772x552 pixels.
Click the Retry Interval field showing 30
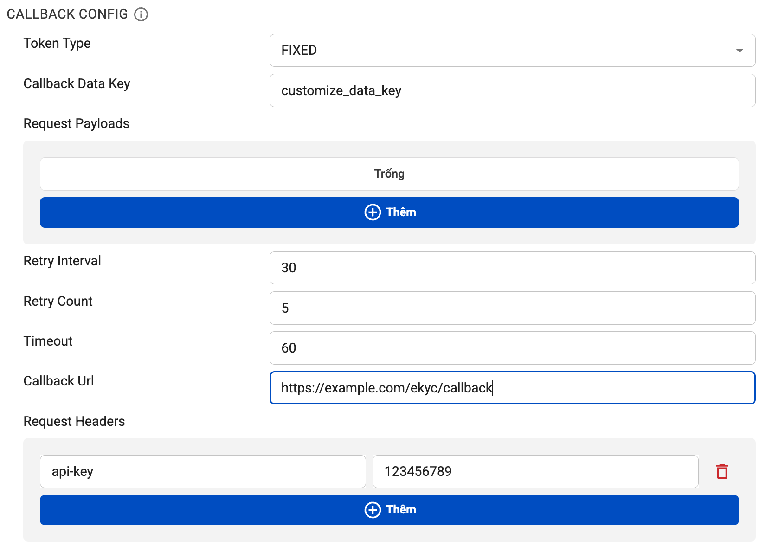[510, 268]
